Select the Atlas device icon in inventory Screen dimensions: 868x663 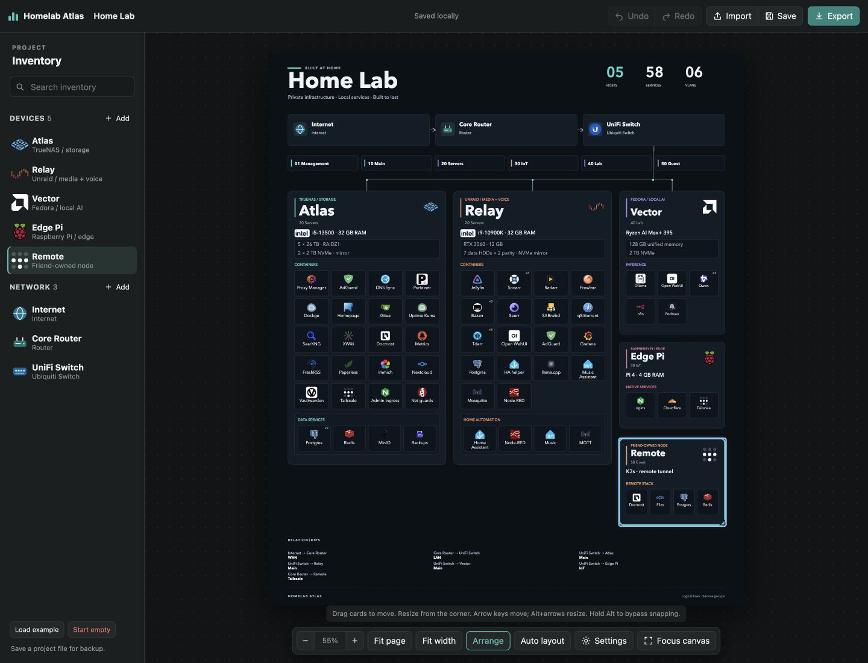point(20,145)
